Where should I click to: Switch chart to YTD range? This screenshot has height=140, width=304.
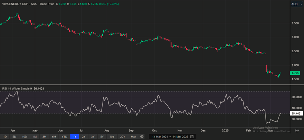pyautogui.click(x=64, y=136)
